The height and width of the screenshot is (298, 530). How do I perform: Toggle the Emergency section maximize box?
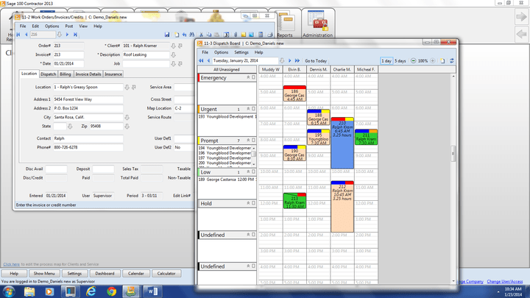pos(252,77)
